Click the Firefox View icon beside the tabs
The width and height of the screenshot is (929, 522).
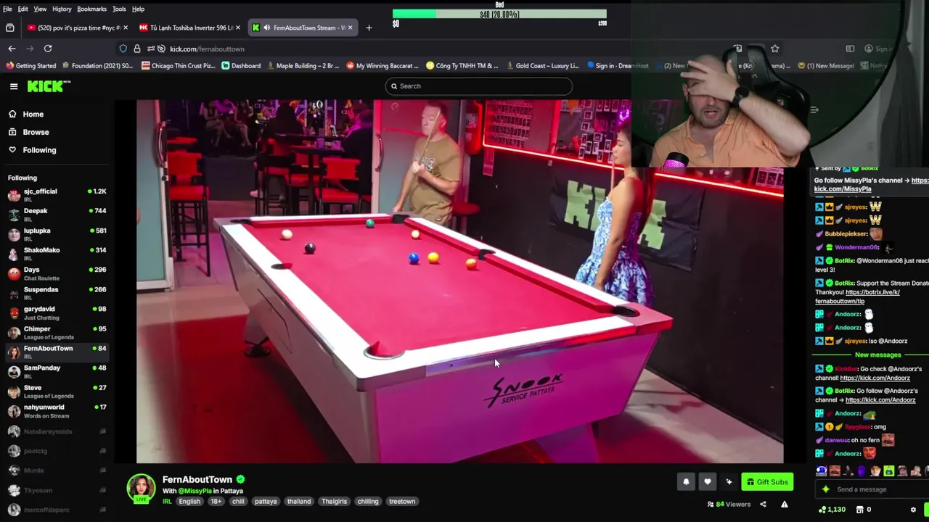click(9, 28)
